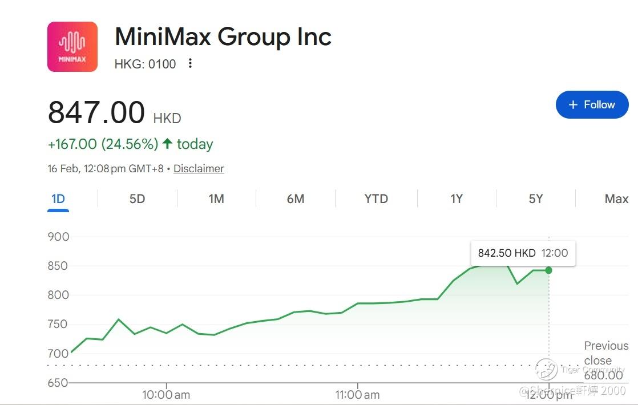Viewport: 638px width, 405px height.
Task: Click the 11:00 am axis marker
Action: [x=357, y=394]
